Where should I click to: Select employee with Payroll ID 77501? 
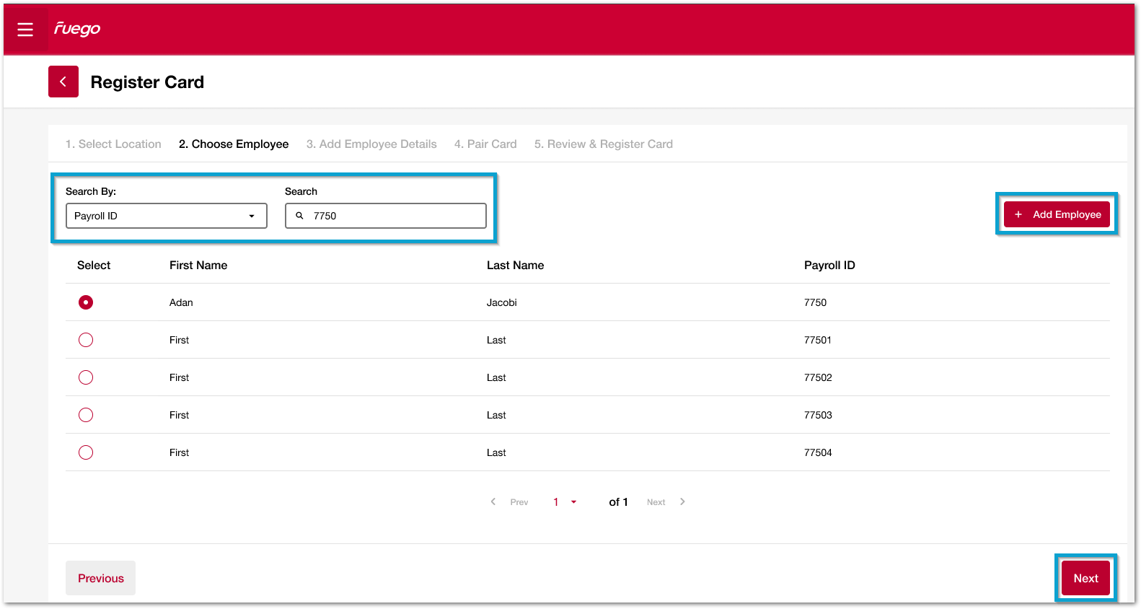[x=86, y=340]
